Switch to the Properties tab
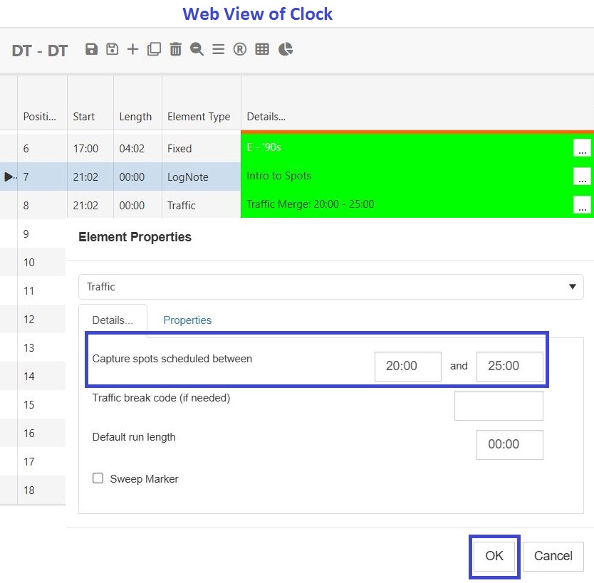This screenshot has width=594, height=583. coord(187,320)
